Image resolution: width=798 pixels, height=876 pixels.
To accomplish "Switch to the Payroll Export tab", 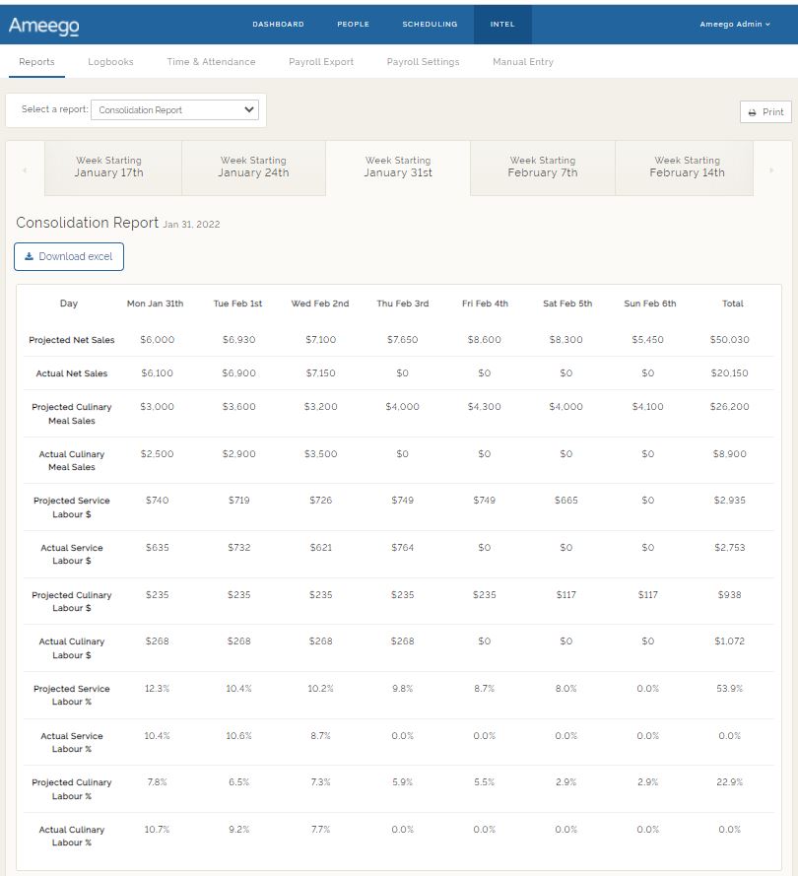I will (x=321, y=62).
